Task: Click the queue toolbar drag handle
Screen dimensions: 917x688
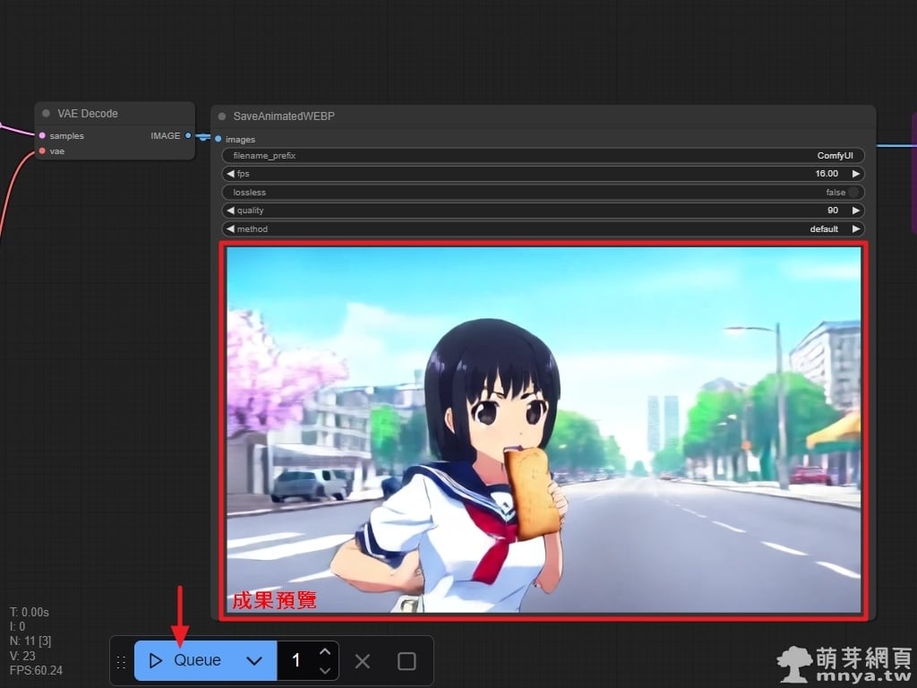Action: pyautogui.click(x=121, y=662)
